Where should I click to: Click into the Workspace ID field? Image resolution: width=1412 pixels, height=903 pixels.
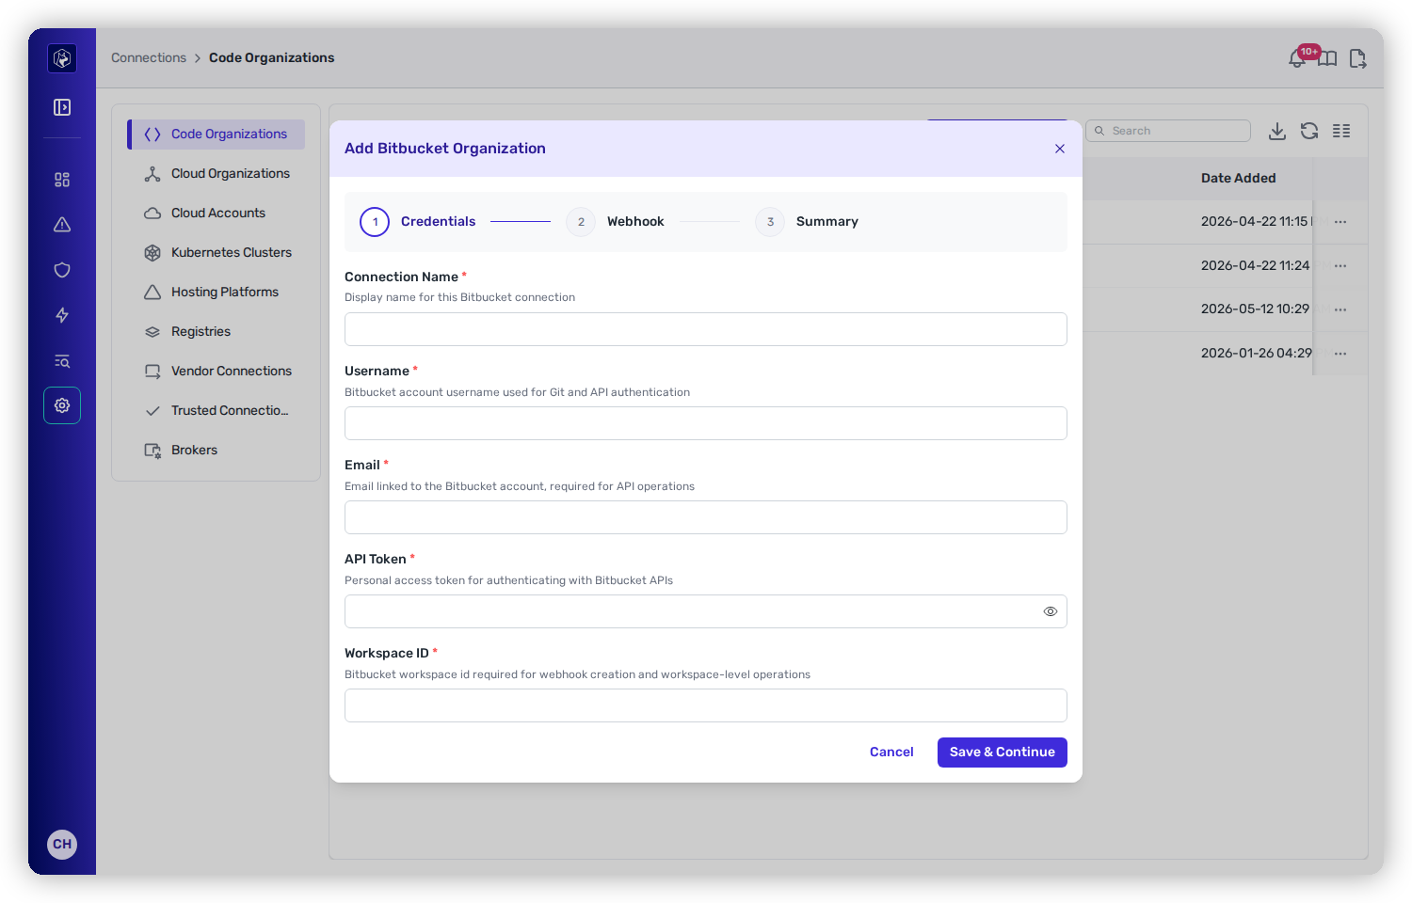706,705
